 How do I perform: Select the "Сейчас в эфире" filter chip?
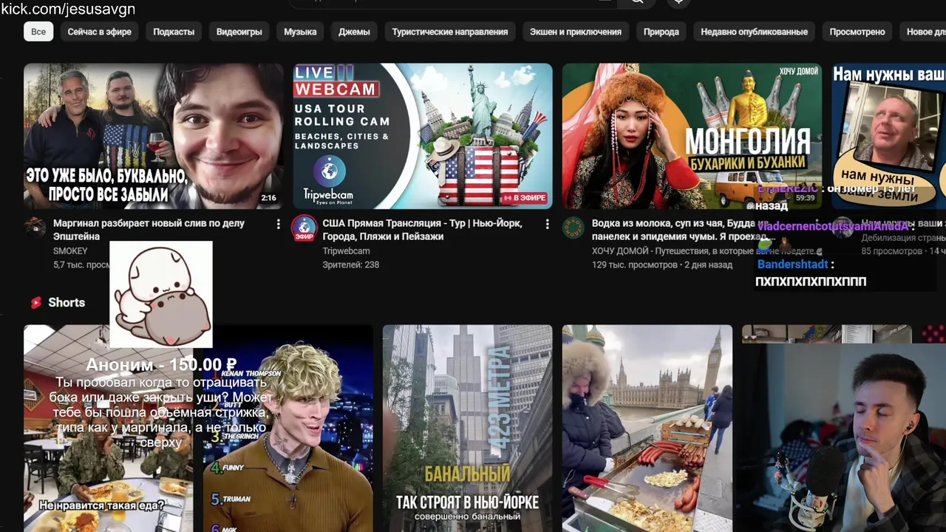[x=99, y=32]
